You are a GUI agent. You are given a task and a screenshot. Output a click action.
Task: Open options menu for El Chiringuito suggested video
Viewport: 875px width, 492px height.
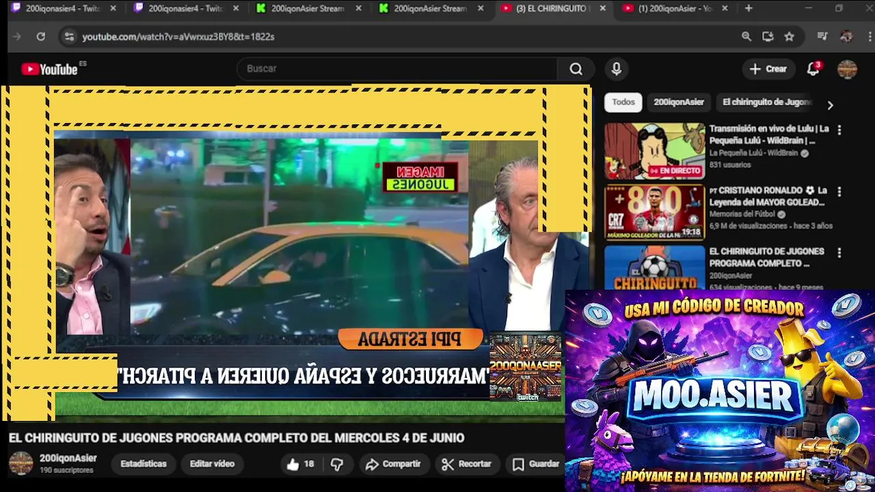point(839,253)
